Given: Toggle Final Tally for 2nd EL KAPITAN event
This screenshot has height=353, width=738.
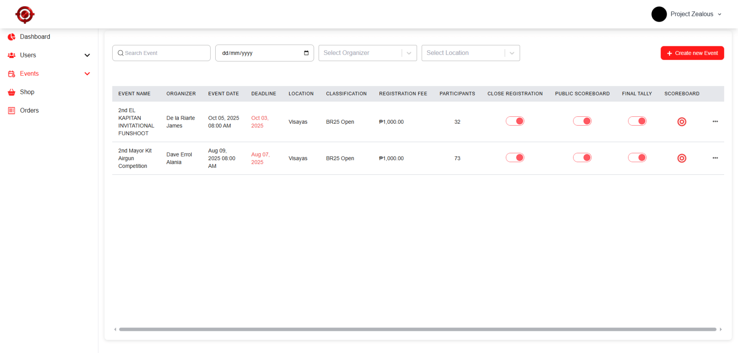Looking at the screenshot, I should pos(637,121).
